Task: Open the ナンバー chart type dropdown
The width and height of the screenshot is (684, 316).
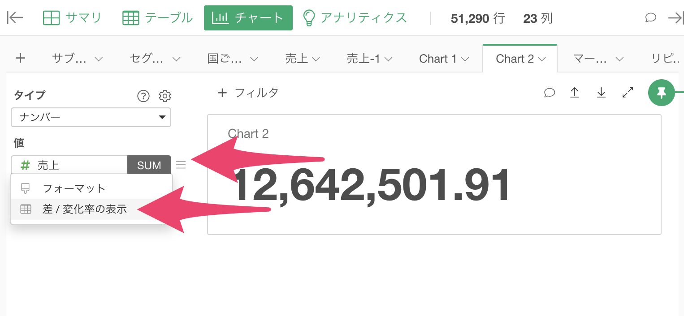Action: click(x=91, y=117)
